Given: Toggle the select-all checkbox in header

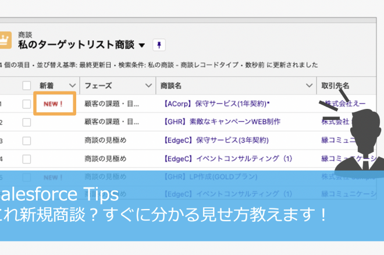Looking at the screenshot, I should point(26,86).
